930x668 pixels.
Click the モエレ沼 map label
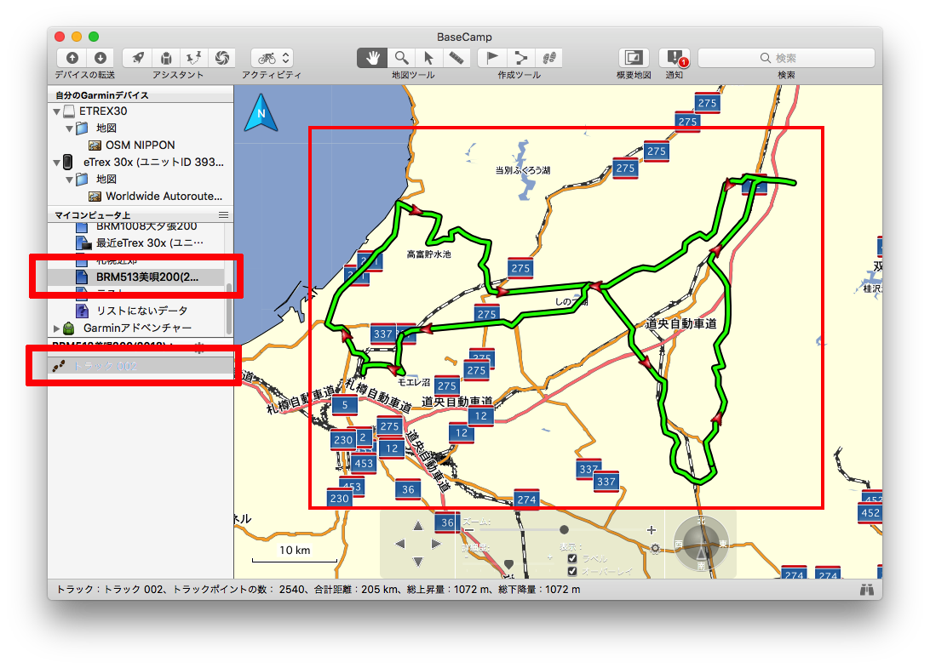coord(413,382)
